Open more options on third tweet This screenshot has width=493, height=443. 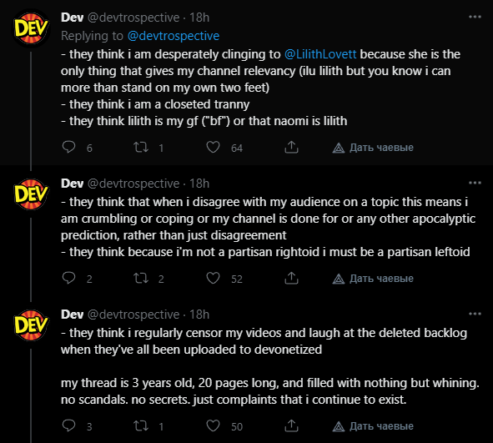(475, 314)
